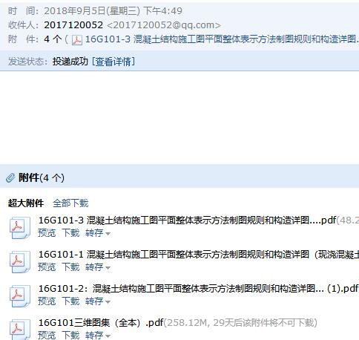Image resolution: width=359 pixels, height=340 pixels.
Task: Click the 258.12M expiry note text
Action: point(240,323)
